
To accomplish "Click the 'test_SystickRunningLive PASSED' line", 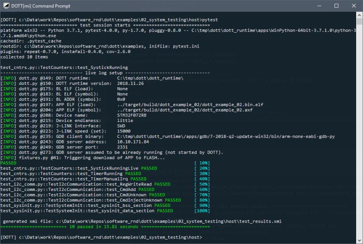I will [x=78, y=169].
